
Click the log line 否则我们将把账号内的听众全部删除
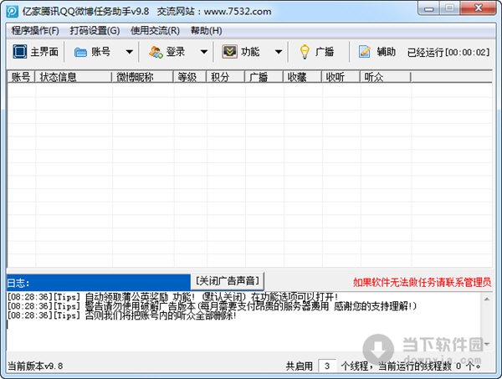(x=122, y=315)
